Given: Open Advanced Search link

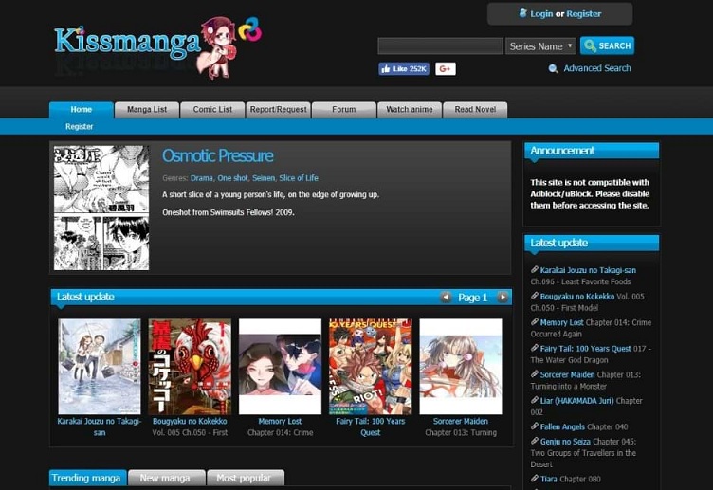Looking at the screenshot, I should click(x=597, y=68).
